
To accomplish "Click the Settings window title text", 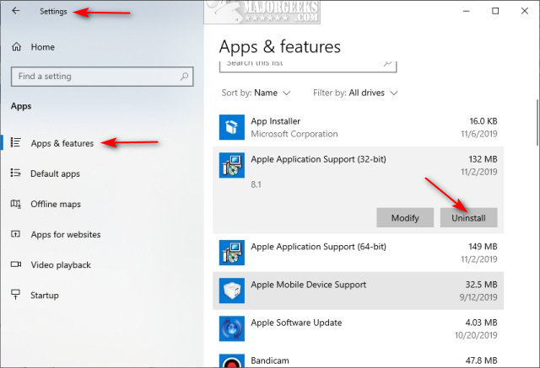I will tap(53, 11).
